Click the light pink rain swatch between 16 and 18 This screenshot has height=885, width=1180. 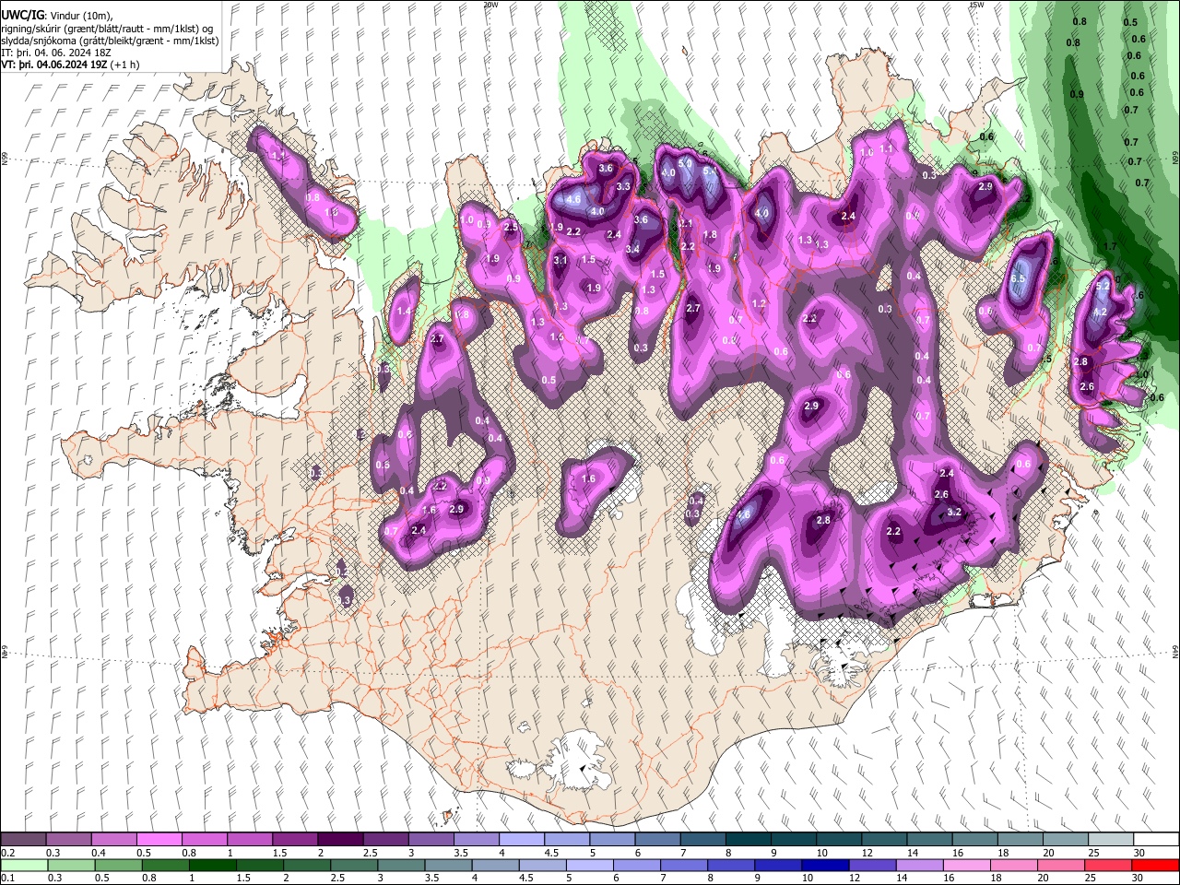pyautogui.click(x=967, y=865)
